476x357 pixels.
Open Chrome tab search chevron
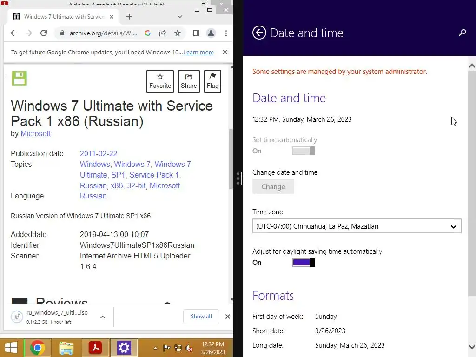tap(180, 17)
